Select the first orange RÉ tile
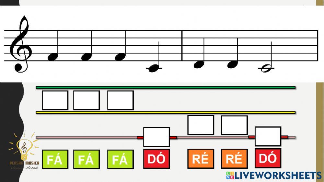 (201, 159)
